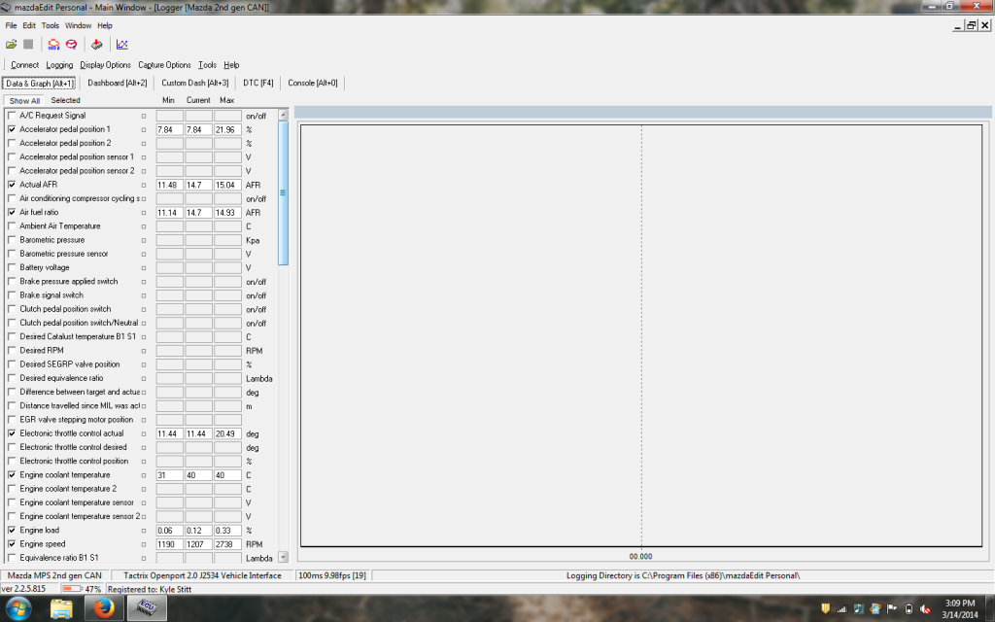The height and width of the screenshot is (622, 995).
Task: Open the graph chart toolbar icon
Action: click(x=122, y=45)
